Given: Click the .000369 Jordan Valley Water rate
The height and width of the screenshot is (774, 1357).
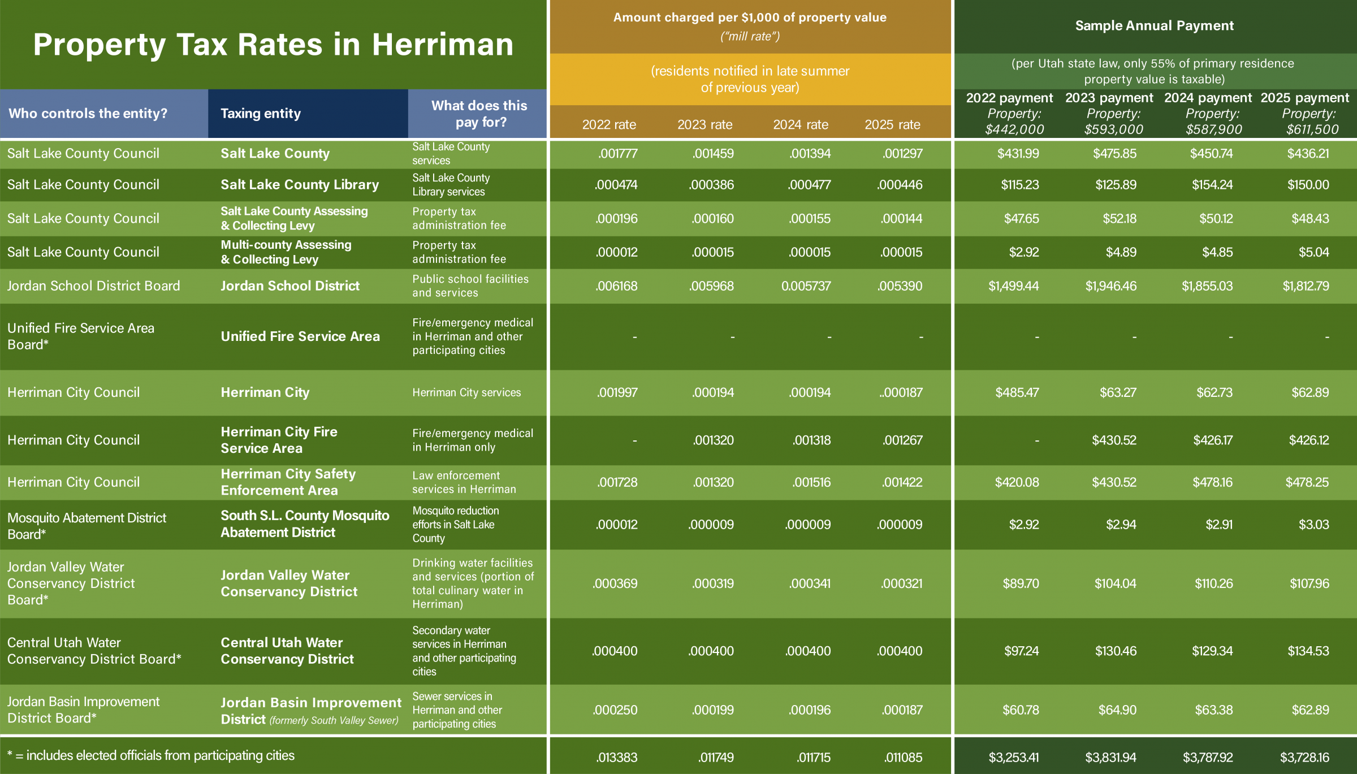Looking at the screenshot, I should (615, 583).
